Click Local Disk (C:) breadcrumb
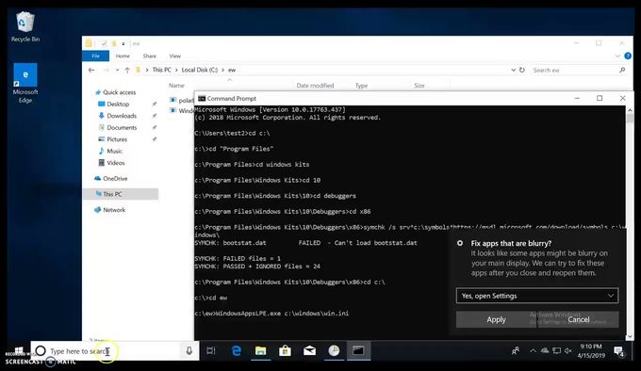Viewport: 641px width, 371px height. (200, 70)
